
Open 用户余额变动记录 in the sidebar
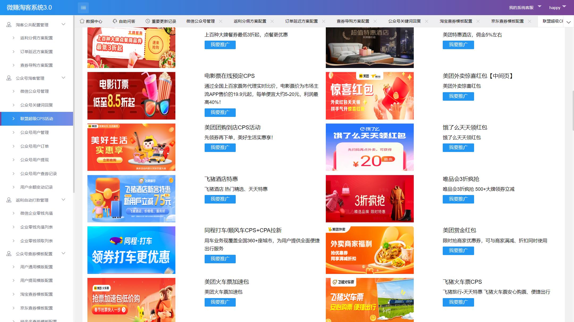[x=37, y=187]
